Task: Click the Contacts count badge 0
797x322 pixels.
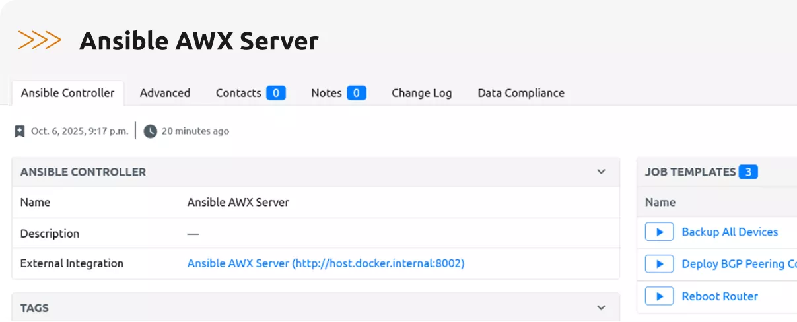Action: point(276,93)
